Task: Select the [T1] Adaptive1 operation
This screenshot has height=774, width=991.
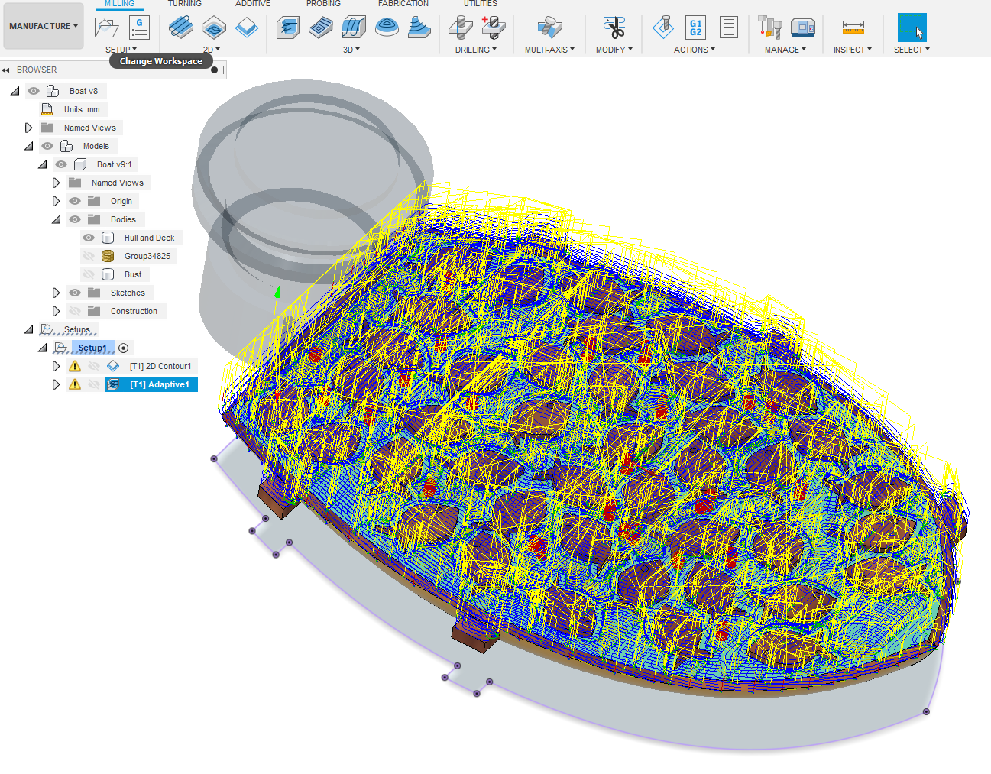Action: 151,384
